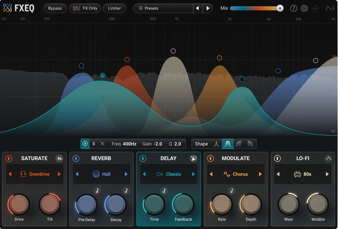This screenshot has height=229, width=338.
Task: Click the Limiter button
Action: (114, 8)
